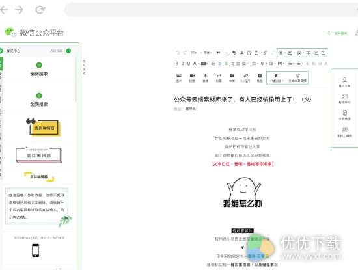Open the 样式中心 panel header

point(13,51)
